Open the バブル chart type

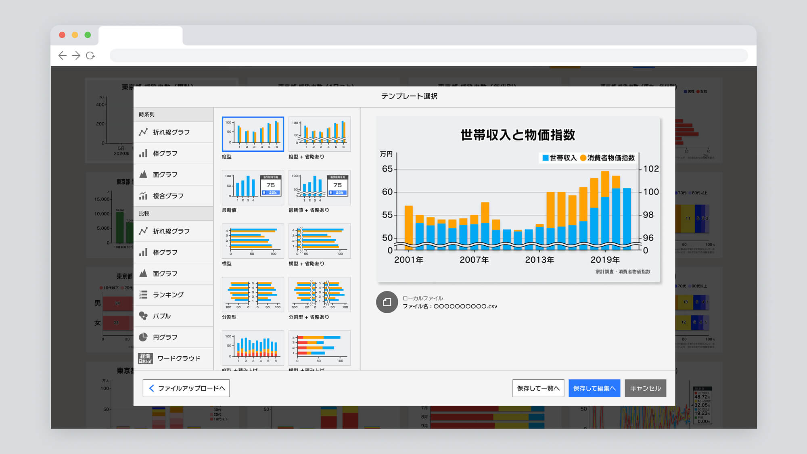point(174,316)
